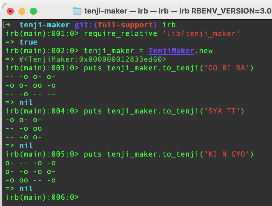Click the 'irb(main):006:0>' empty prompt
272x206 pixels.
[x=42, y=197]
